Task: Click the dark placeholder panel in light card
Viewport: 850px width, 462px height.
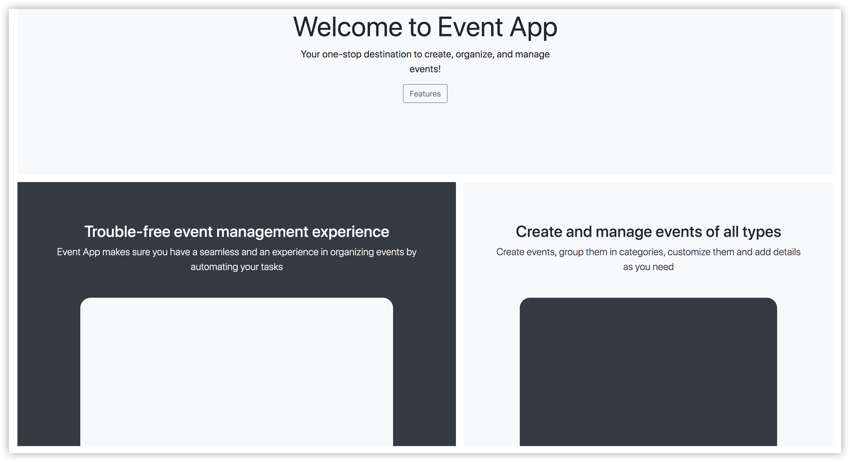Action: click(x=648, y=372)
